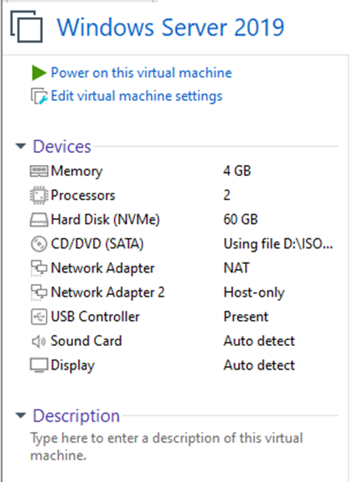Click the Hard Disk (NVMe) drive icon

[39, 220]
